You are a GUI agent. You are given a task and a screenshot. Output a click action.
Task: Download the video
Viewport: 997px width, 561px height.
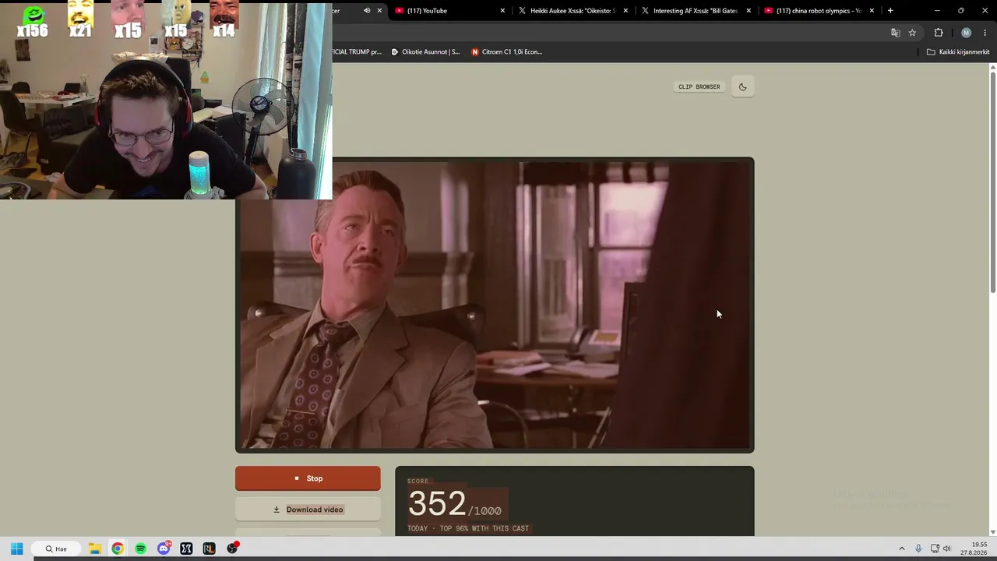click(x=308, y=510)
